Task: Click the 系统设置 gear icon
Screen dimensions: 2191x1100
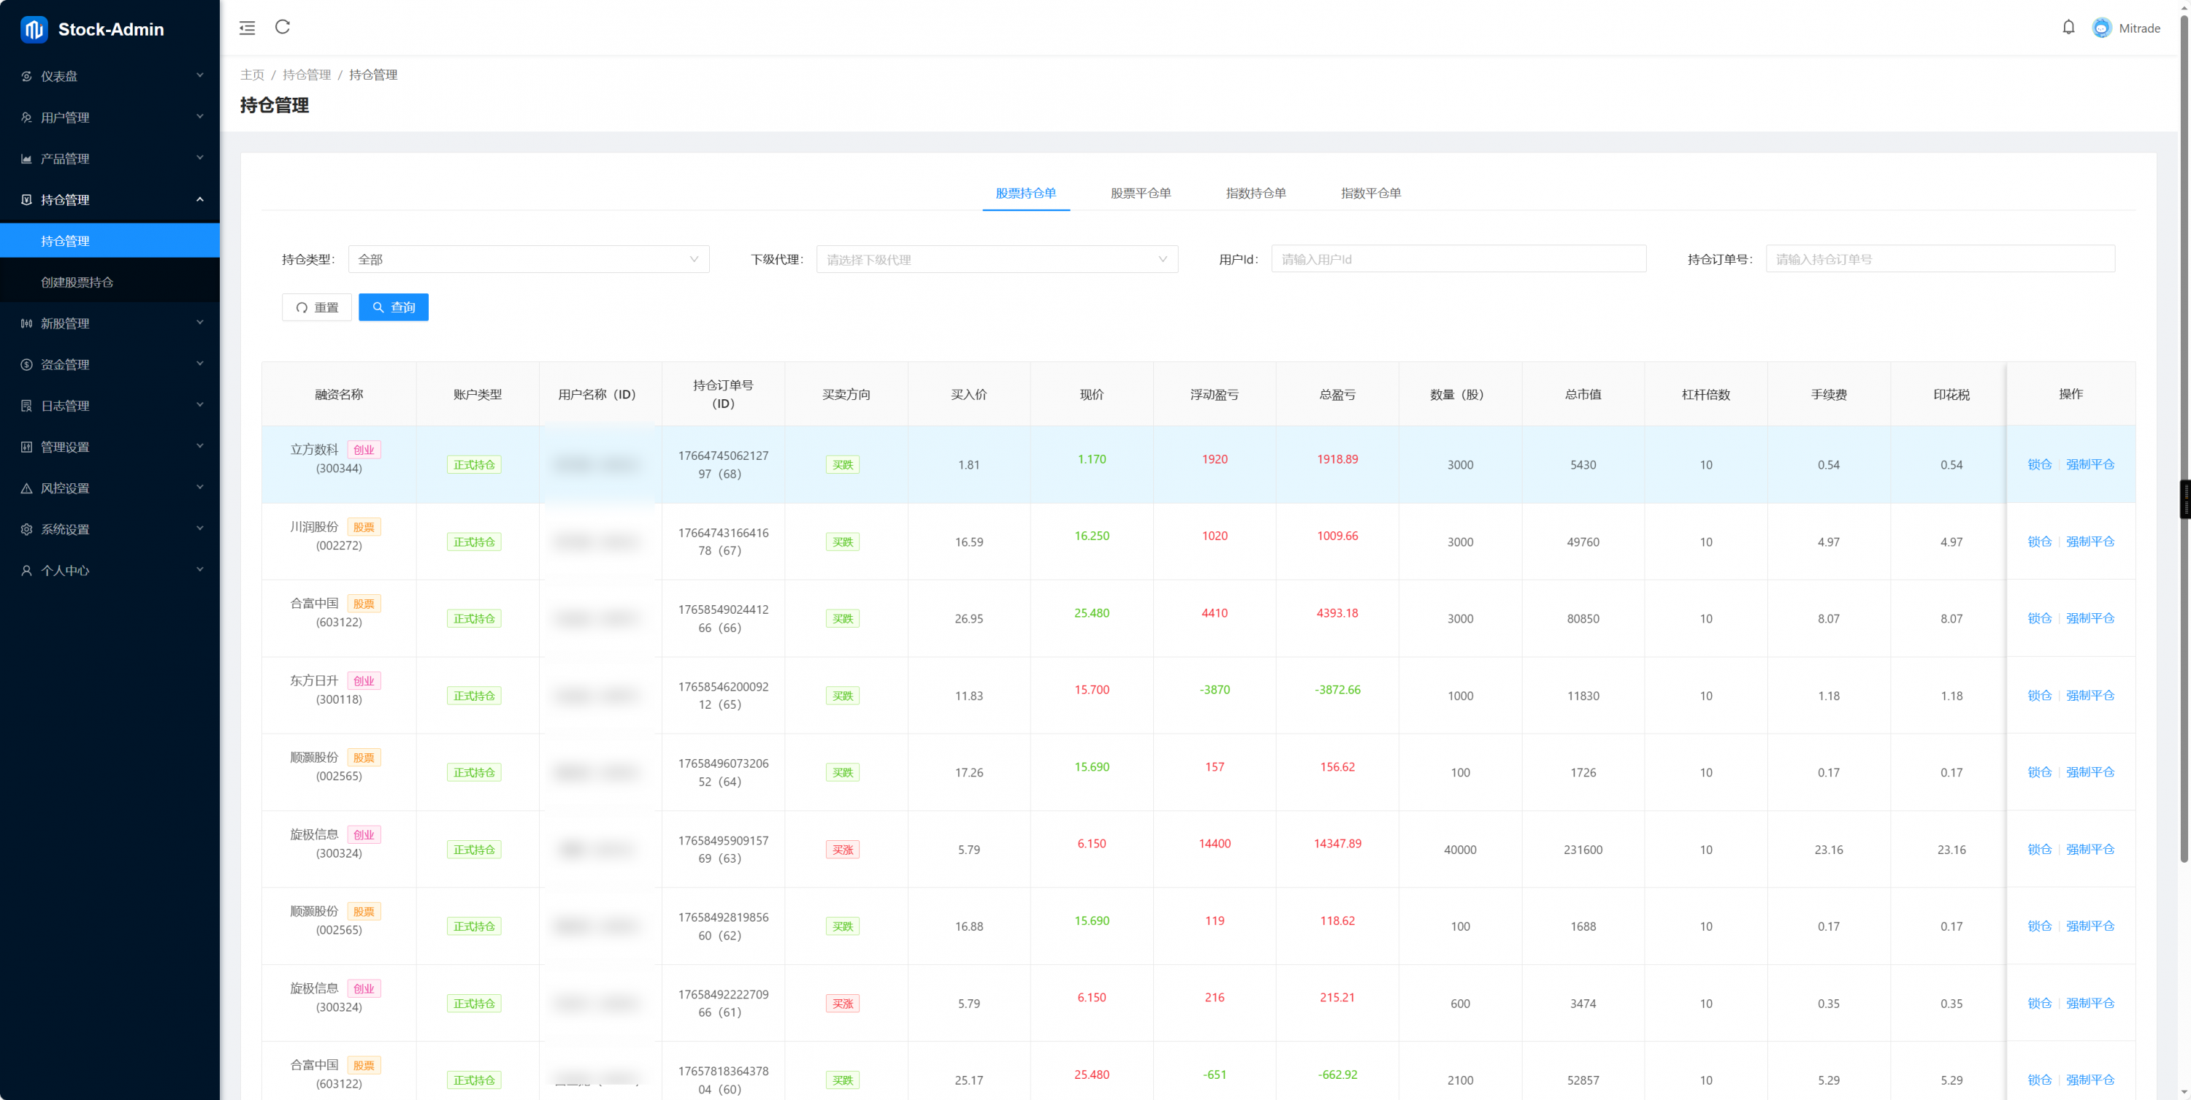Action: pos(26,528)
